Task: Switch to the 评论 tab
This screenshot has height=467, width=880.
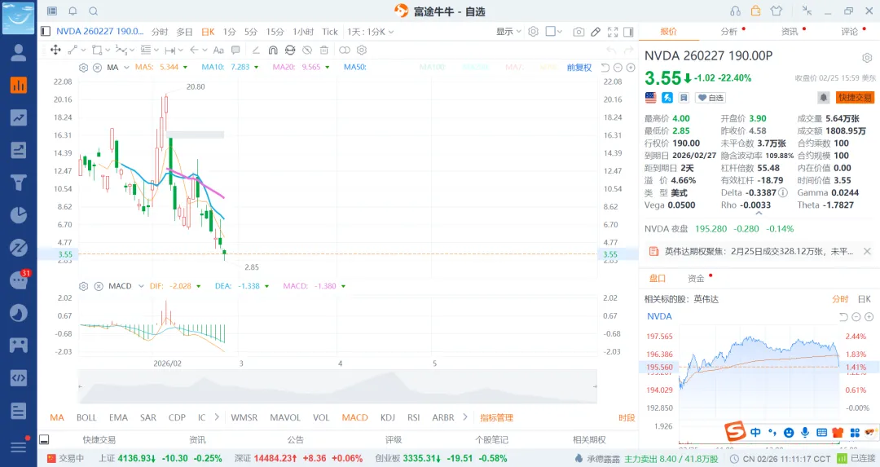Action: click(849, 32)
